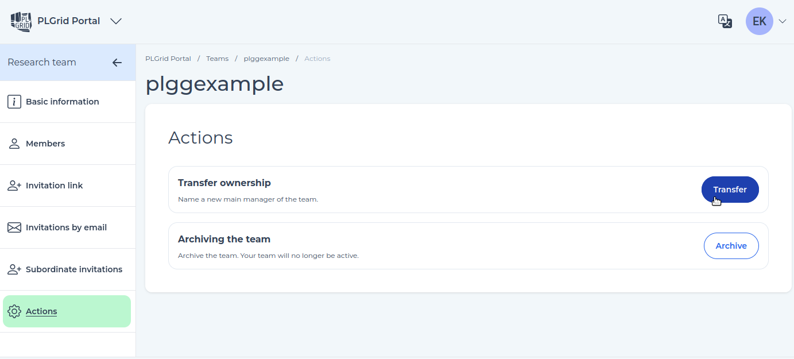Expand the PLGrid Portal dropdown chevron
The width and height of the screenshot is (794, 359).
pyautogui.click(x=116, y=21)
